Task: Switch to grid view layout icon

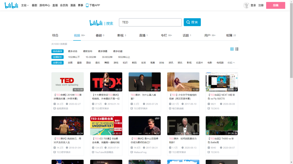Action: tap(232, 49)
